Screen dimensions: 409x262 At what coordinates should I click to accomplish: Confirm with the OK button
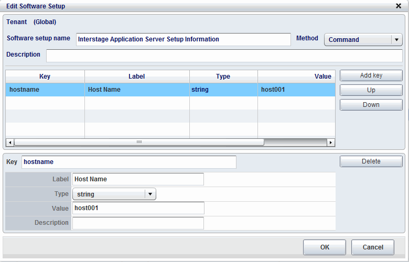pos(325,247)
